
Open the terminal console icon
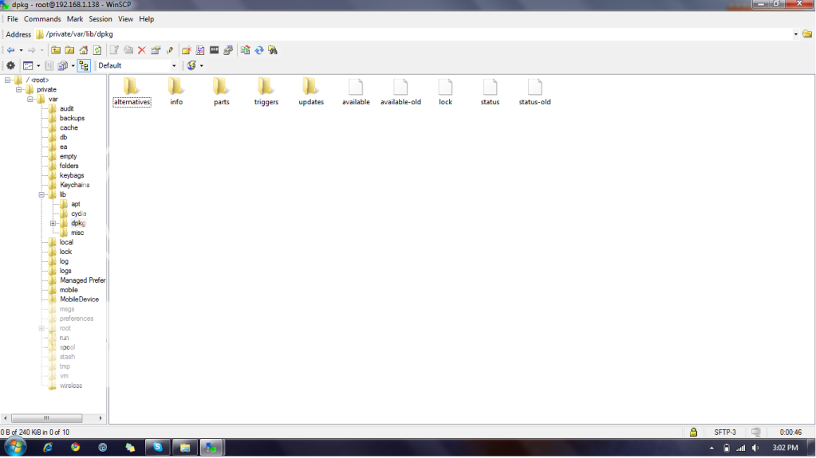click(214, 50)
